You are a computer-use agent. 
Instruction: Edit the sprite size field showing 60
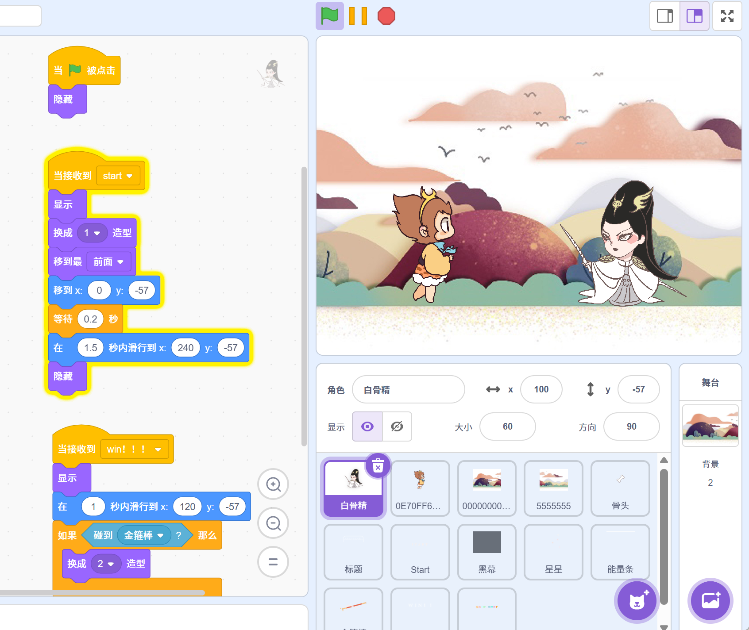click(x=507, y=426)
